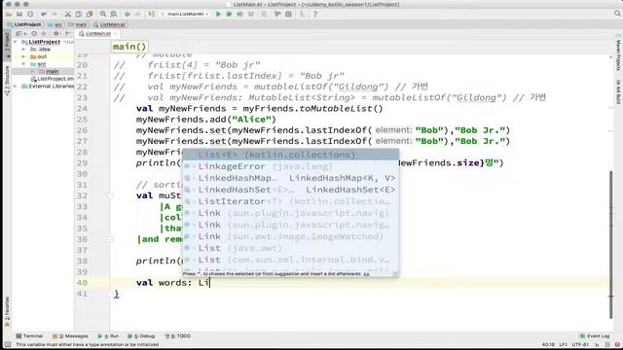Image resolution: width=623 pixels, height=350 pixels.
Task: Toggle the Favorites tool window tab
Action: 7,311
